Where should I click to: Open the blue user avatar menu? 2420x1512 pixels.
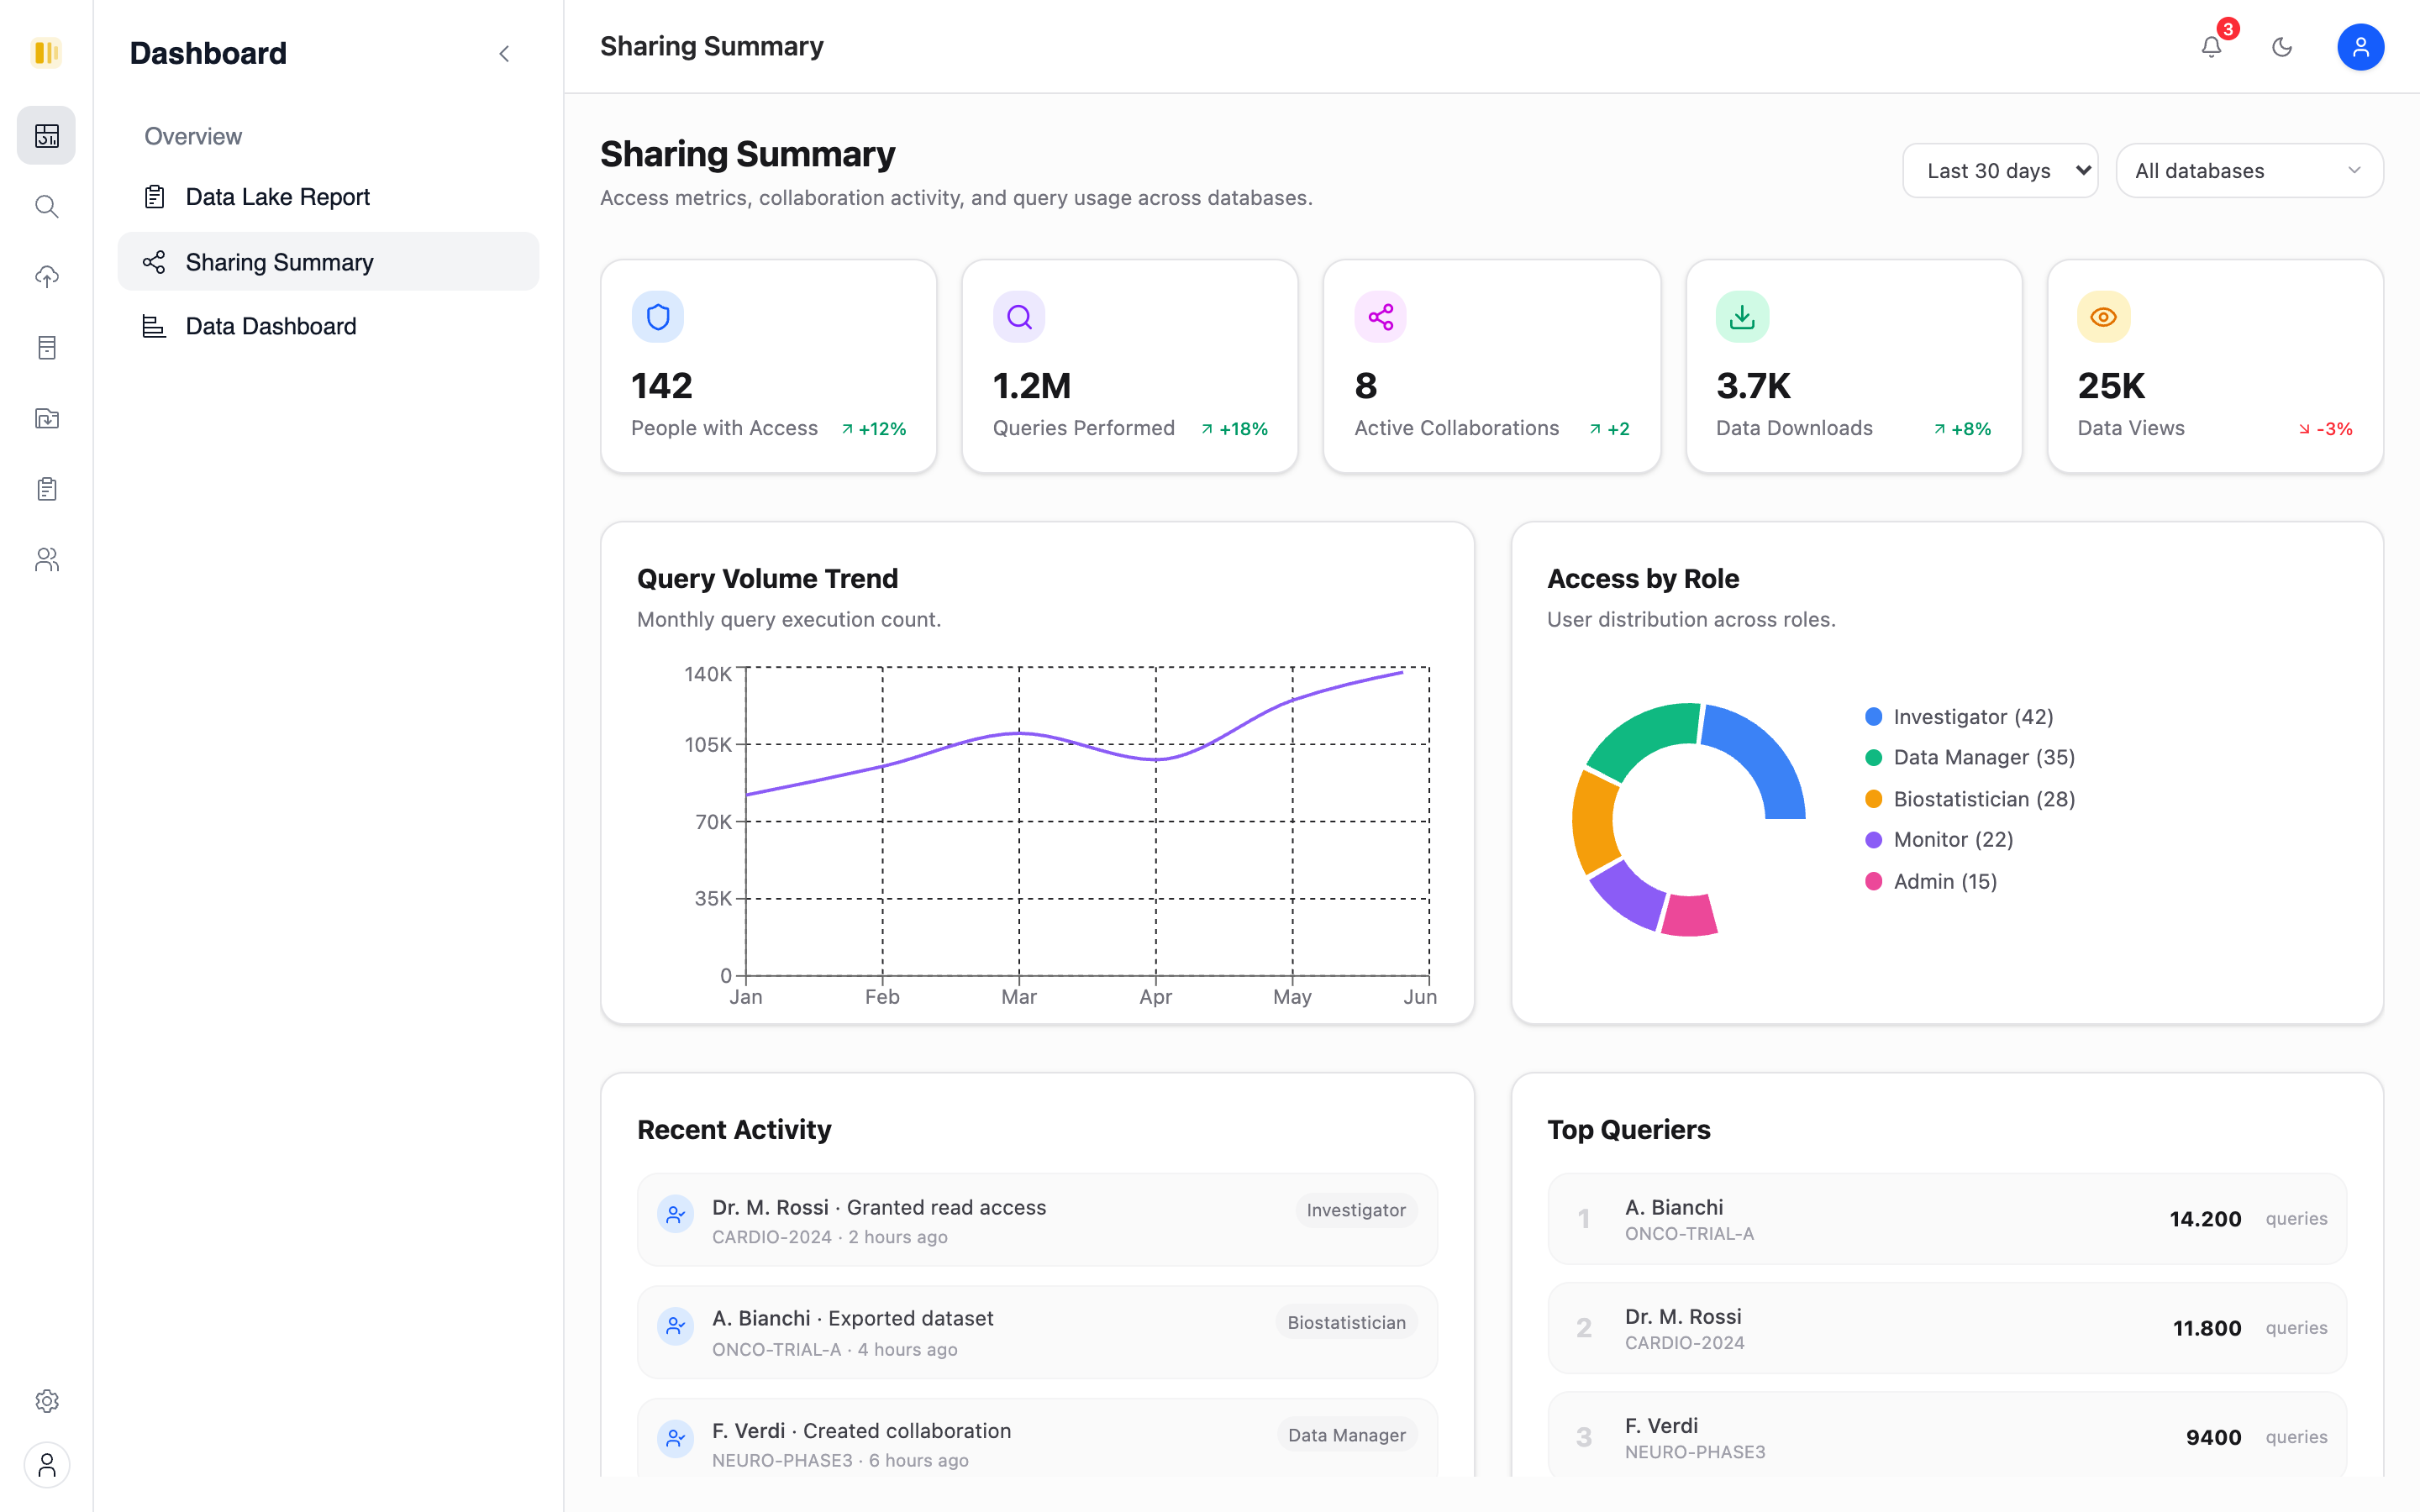(2360, 47)
